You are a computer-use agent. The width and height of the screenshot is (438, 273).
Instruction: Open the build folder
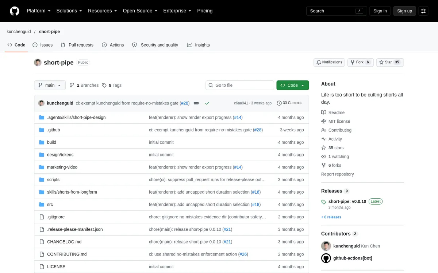(x=51, y=142)
